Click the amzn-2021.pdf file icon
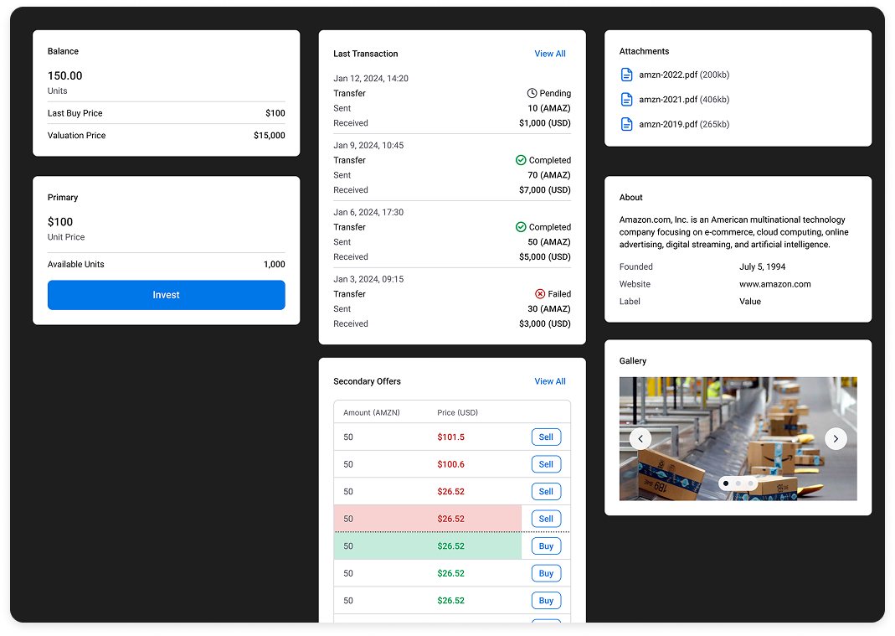The image size is (895, 636). (626, 100)
